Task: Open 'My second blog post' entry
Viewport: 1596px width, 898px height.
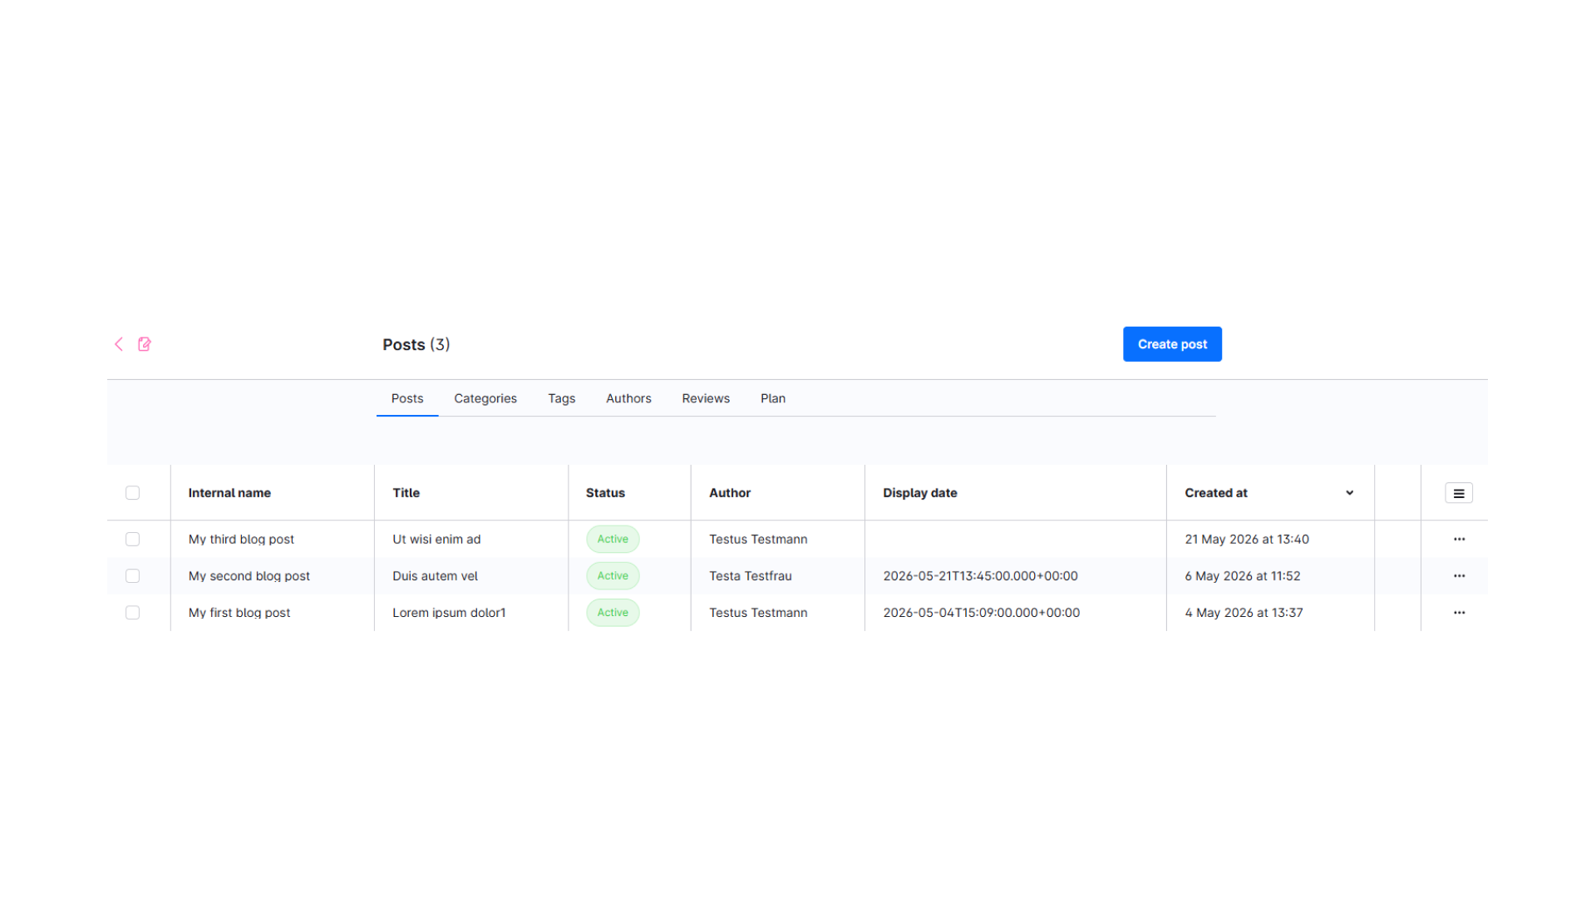Action: pos(249,576)
